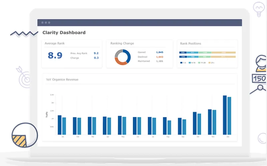This screenshot has width=267, height=166.
Task: Select the Gained label
Action: point(142,52)
